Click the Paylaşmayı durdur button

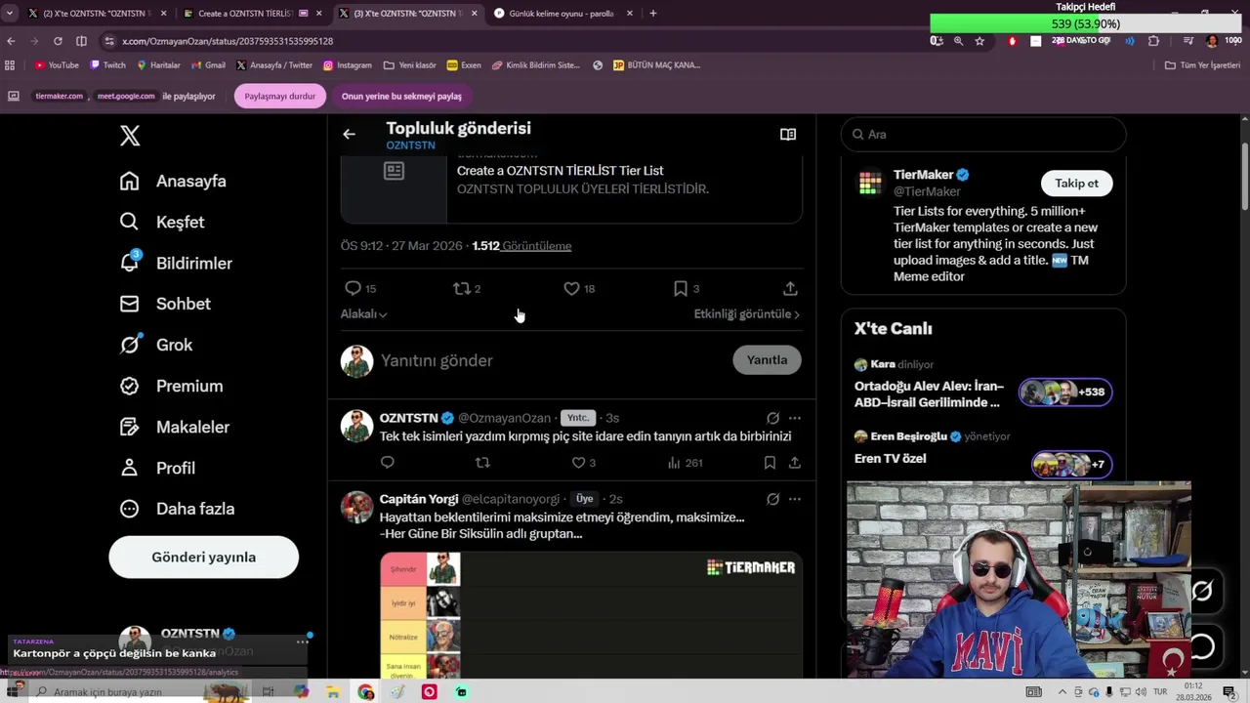click(x=279, y=96)
